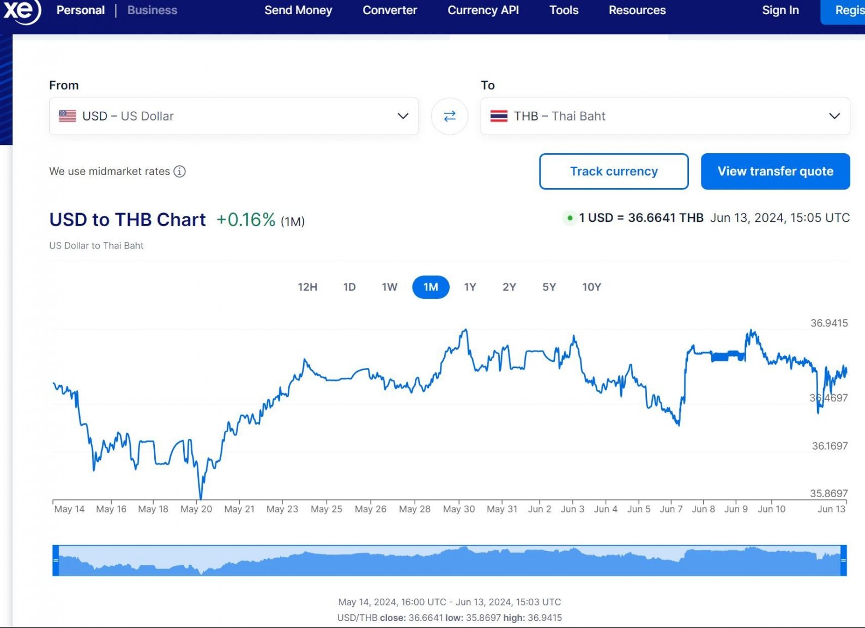
Task: Click the Jun 13 axis label
Action: [831, 509]
